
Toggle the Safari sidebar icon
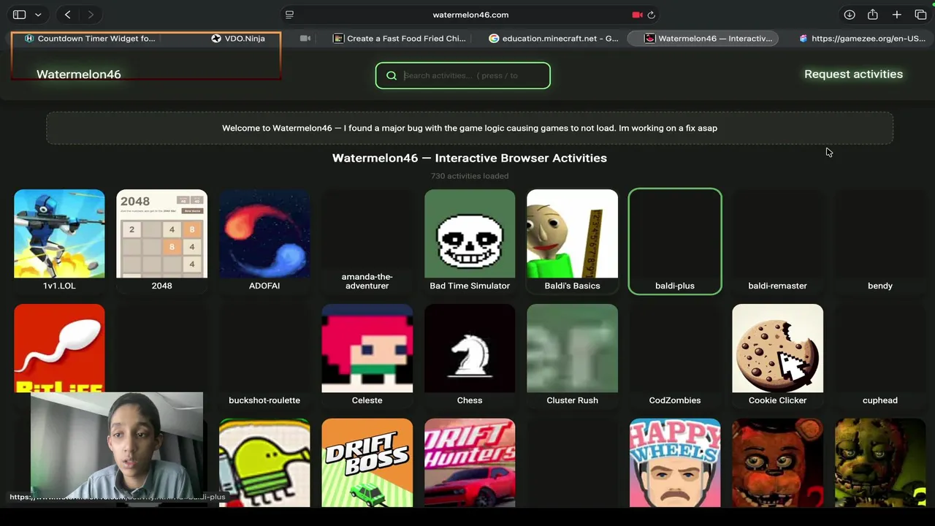coord(20,15)
